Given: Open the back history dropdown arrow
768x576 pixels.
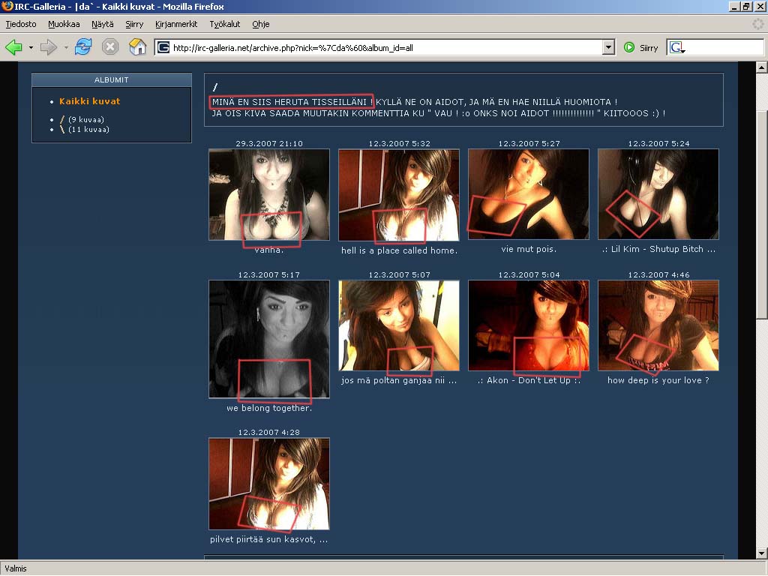Looking at the screenshot, I should [x=31, y=47].
